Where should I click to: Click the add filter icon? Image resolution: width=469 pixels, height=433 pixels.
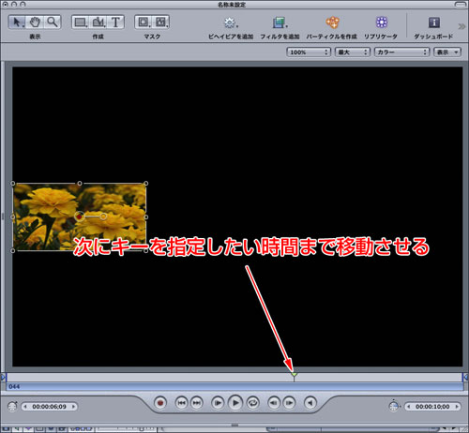point(280,22)
